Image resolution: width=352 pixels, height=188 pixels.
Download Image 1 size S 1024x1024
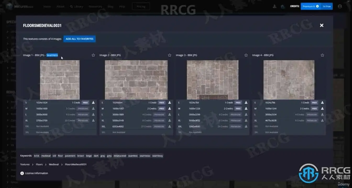[93, 103]
